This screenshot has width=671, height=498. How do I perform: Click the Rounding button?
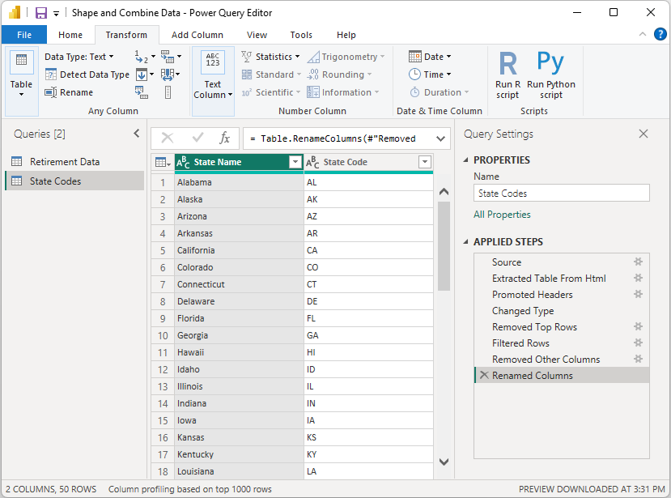(x=339, y=74)
